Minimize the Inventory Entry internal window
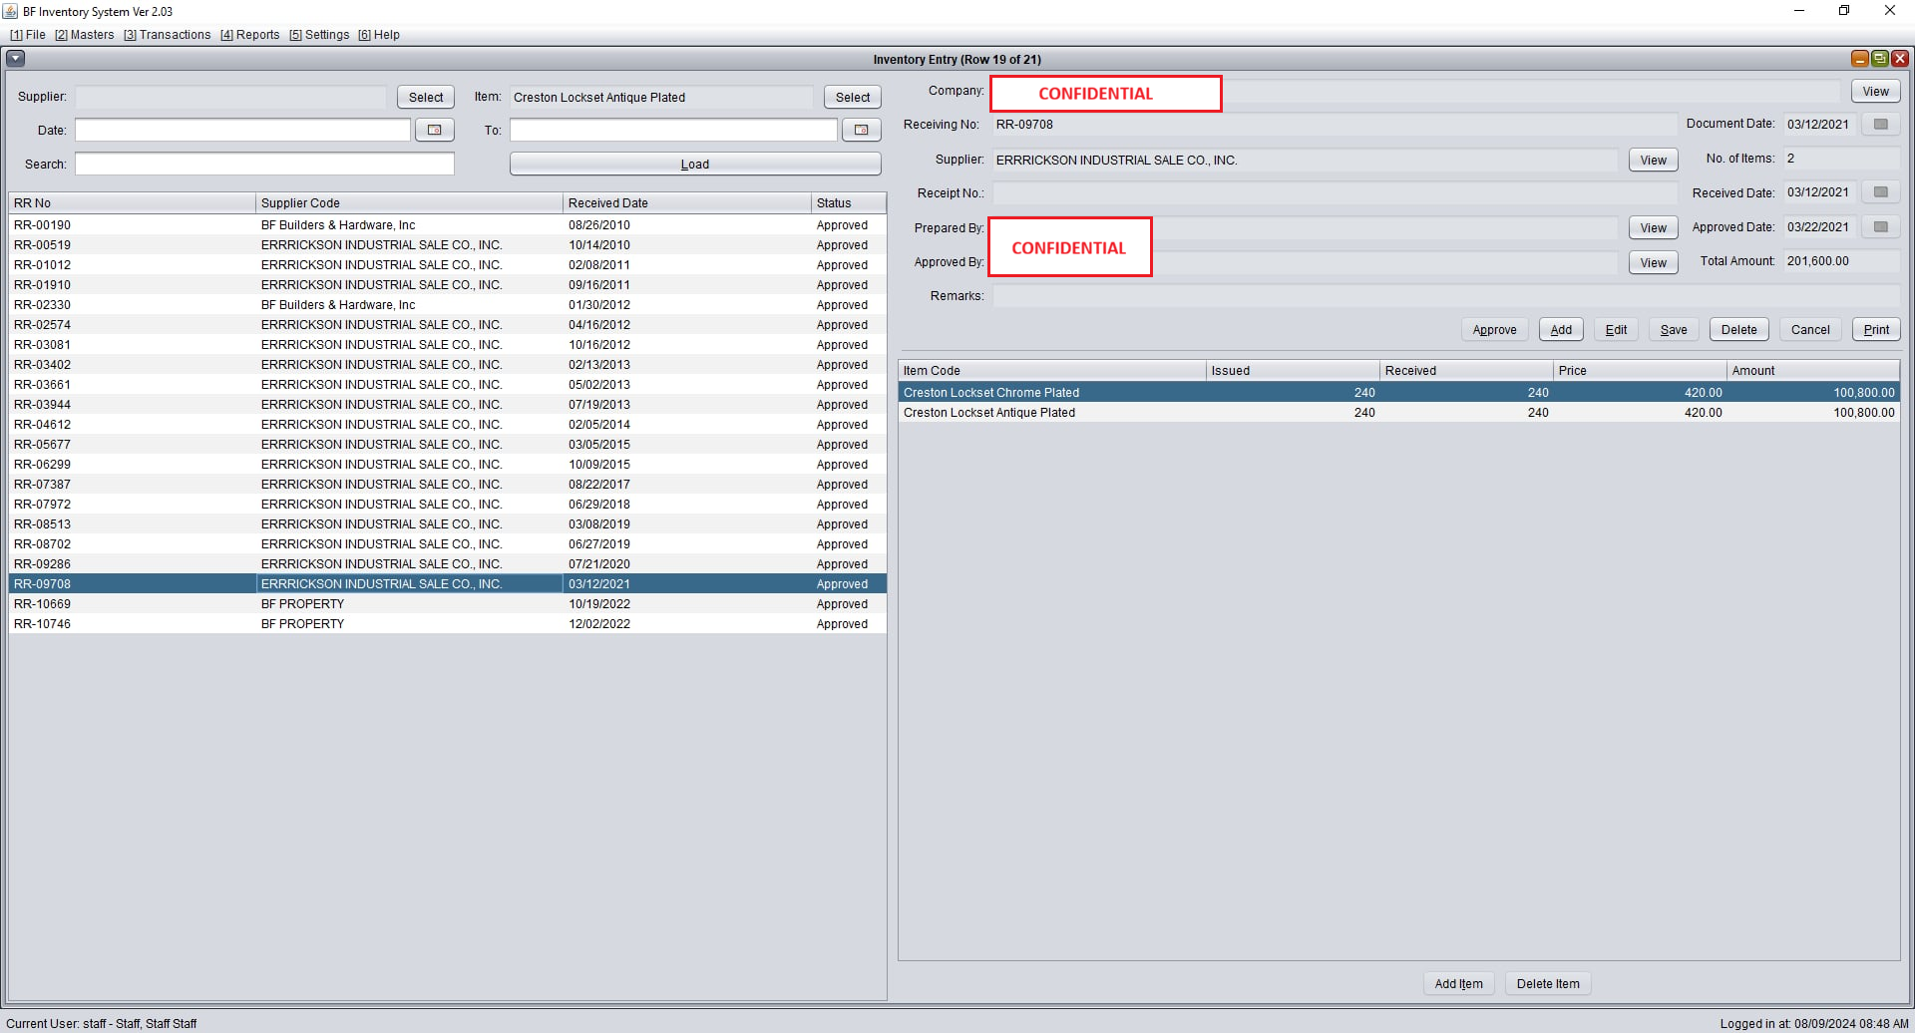 click(x=1860, y=59)
